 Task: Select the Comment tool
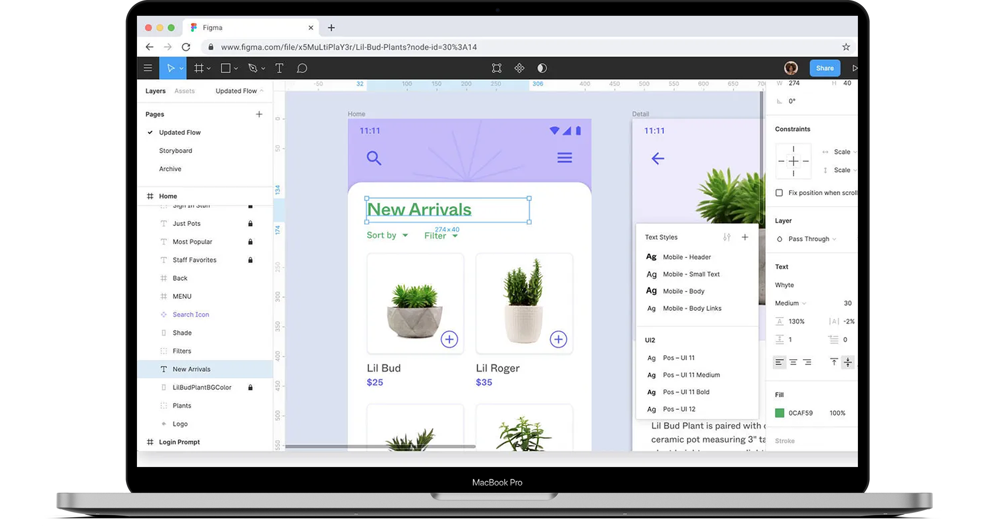[x=302, y=68]
